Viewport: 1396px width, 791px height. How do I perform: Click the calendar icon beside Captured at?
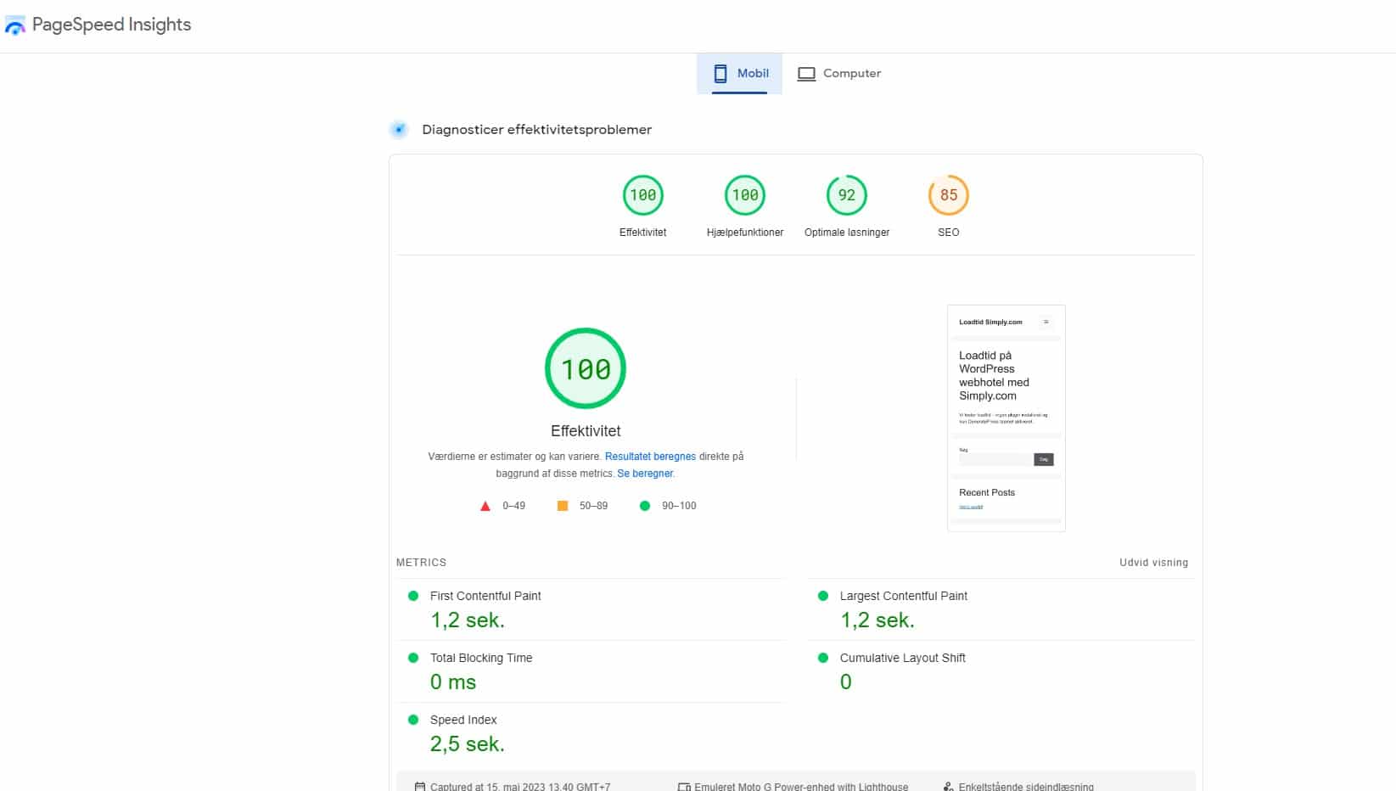pos(419,787)
